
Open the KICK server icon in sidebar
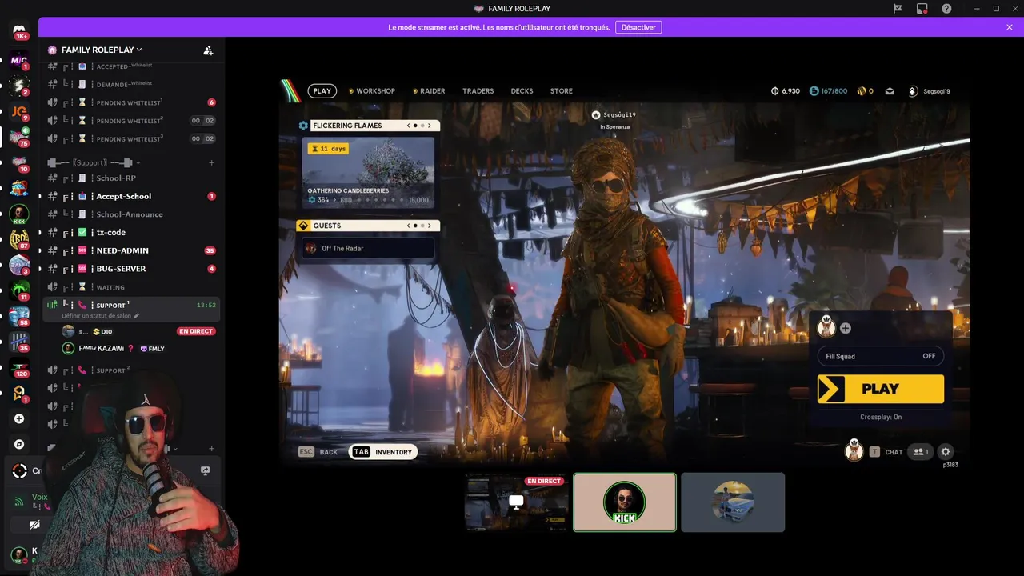[19, 214]
